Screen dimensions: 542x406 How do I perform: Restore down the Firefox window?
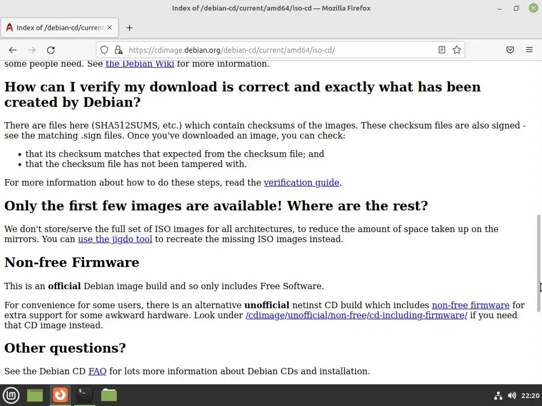(517, 8)
